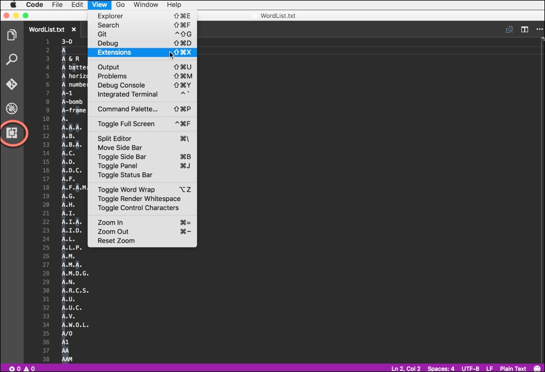Screen dimensions: 545x372
Task: Click the open preview icon near split editor
Action: click(x=509, y=30)
